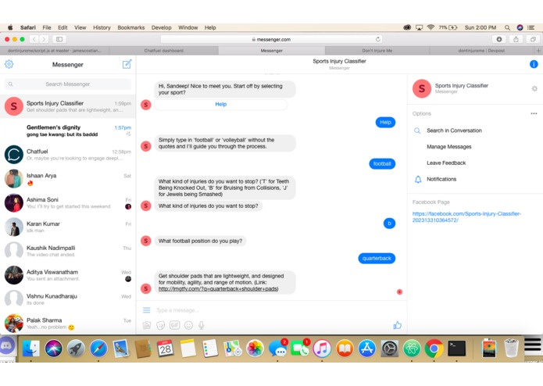
Task: Open the Bookmarks menu
Action: [x=131, y=27]
